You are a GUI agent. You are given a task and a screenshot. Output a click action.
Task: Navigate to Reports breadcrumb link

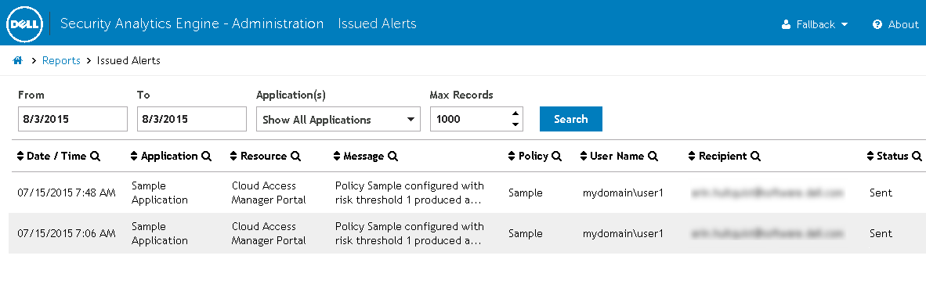click(x=61, y=60)
